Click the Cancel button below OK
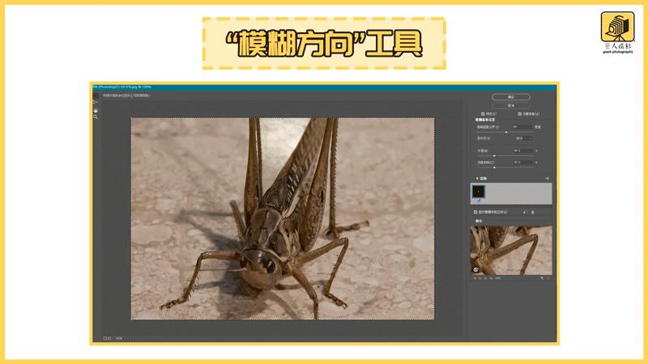The height and width of the screenshot is (364, 648). (x=511, y=106)
